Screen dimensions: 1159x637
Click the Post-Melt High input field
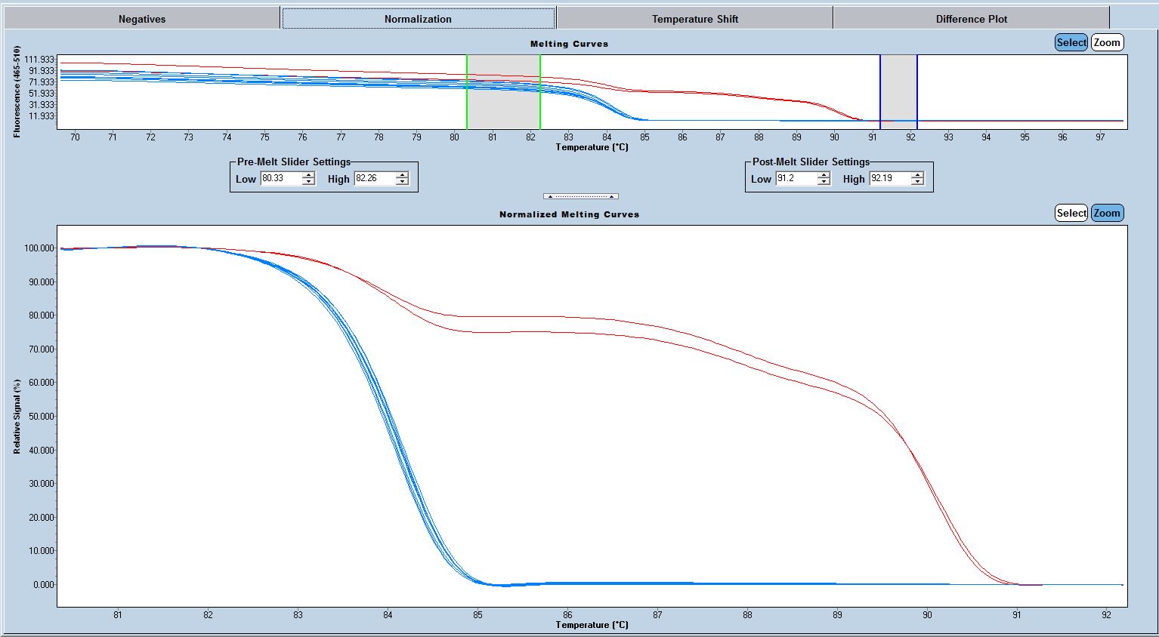890,179
